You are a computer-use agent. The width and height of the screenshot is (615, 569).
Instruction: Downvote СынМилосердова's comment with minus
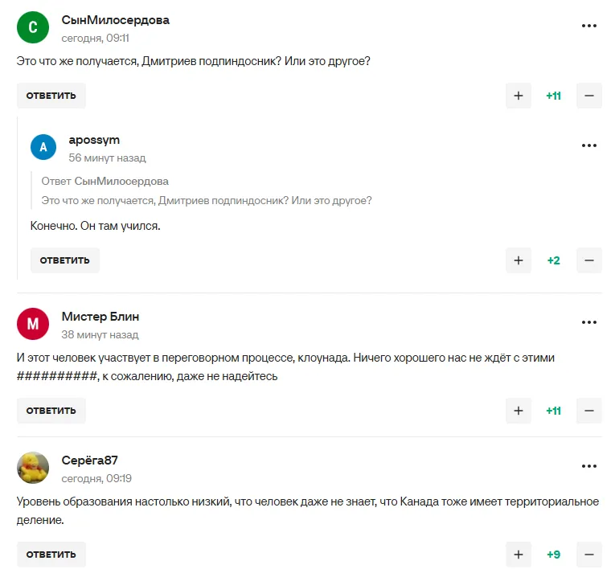589,96
